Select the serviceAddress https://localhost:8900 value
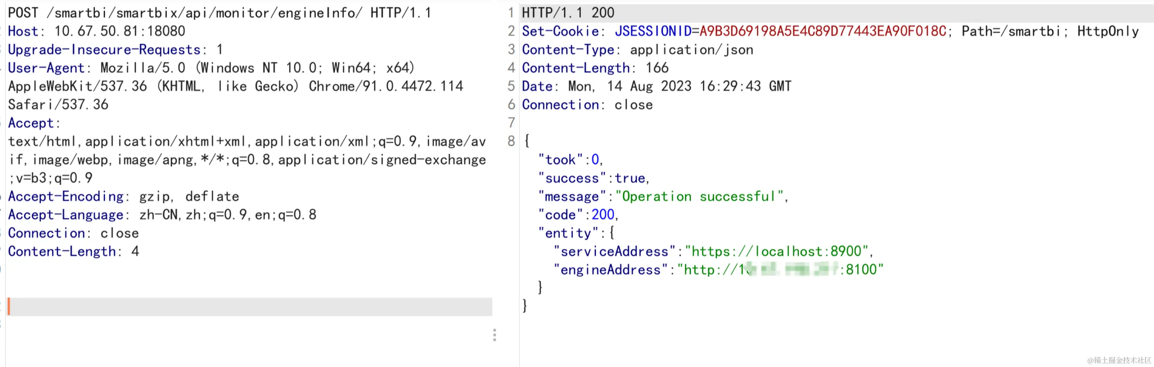1154x367 pixels. (777, 251)
